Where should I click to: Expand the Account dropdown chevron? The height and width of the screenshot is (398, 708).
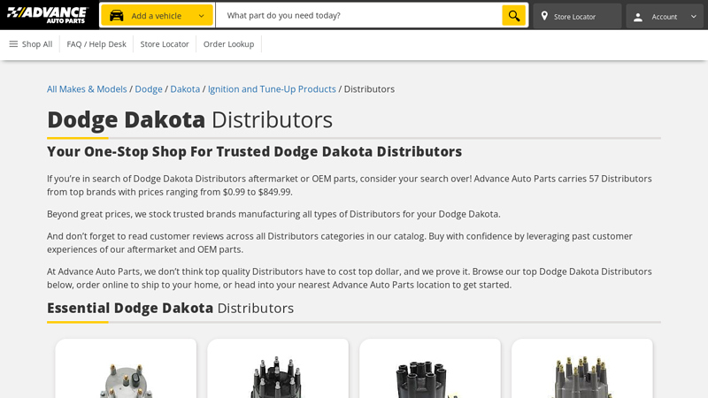click(x=694, y=17)
